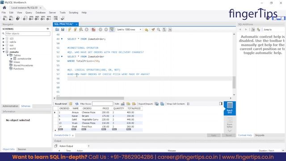
Task: Create a new view icon
Action: click(x=37, y=18)
